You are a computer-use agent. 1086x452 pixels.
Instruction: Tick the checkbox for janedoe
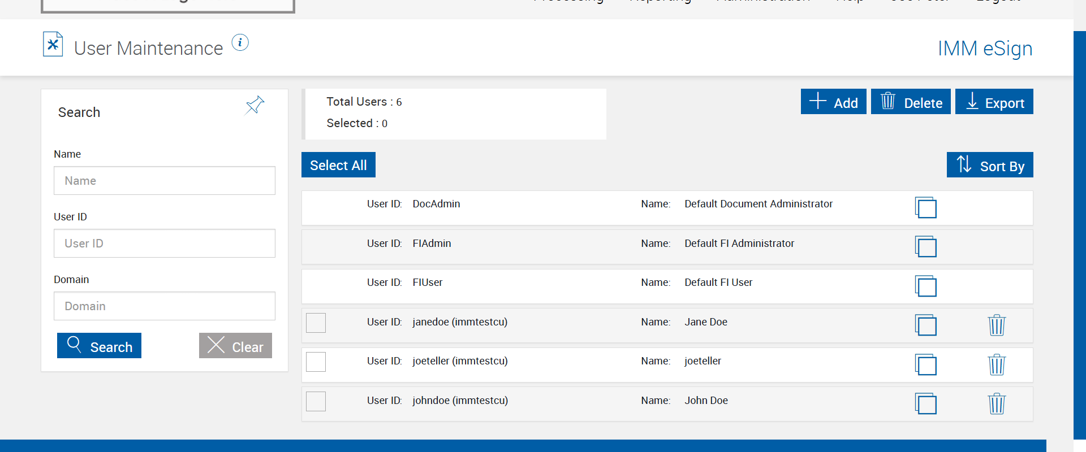click(316, 323)
